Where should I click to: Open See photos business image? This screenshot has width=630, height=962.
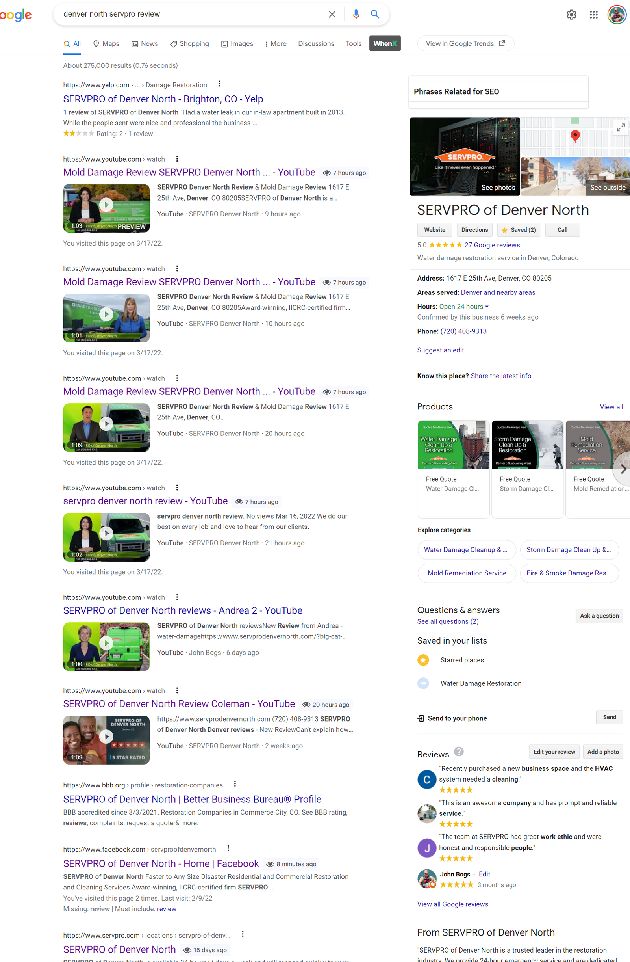pos(465,157)
